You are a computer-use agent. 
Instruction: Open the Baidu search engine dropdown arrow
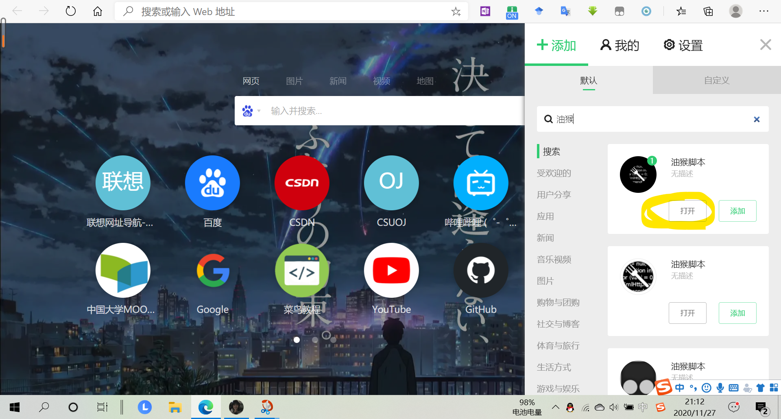coord(259,111)
